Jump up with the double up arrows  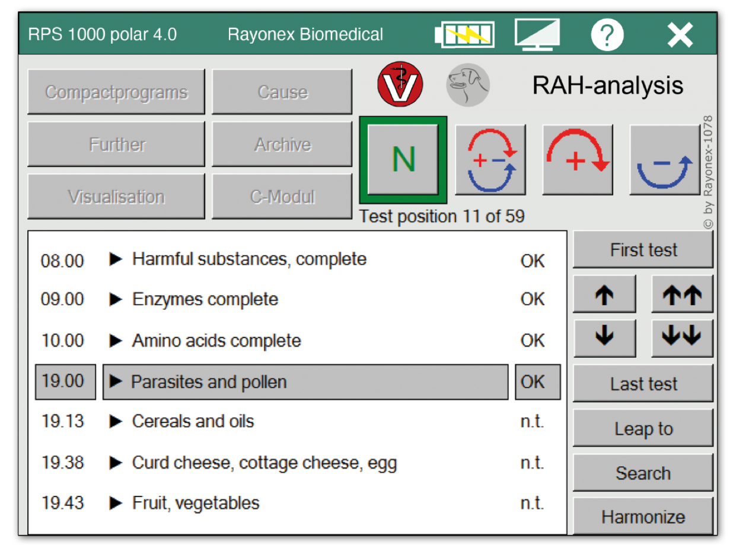coord(682,294)
